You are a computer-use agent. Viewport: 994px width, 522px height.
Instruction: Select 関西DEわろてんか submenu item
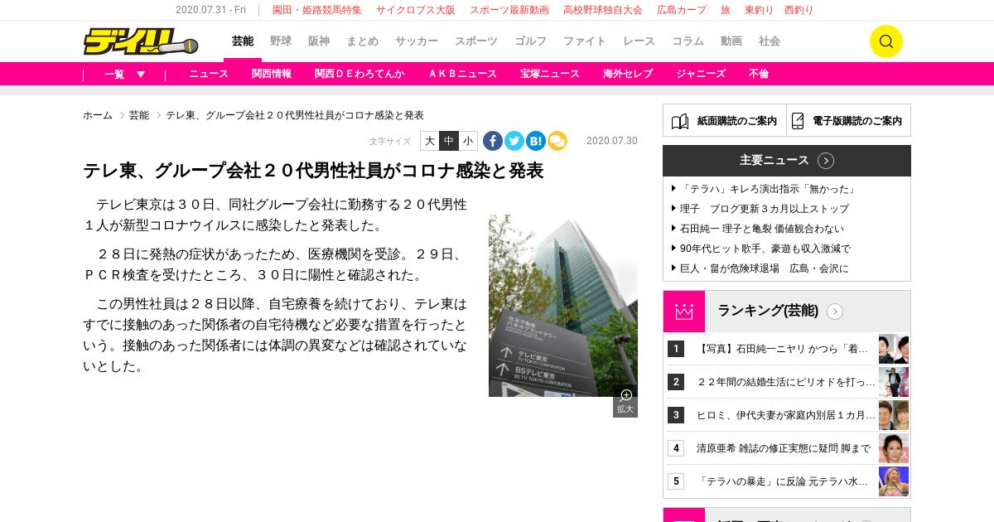coord(359,74)
